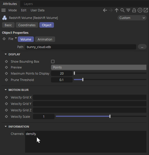Viewport: 149px width, 155px height.
Task: Collapse the DISPLAY section
Action: (6, 54)
